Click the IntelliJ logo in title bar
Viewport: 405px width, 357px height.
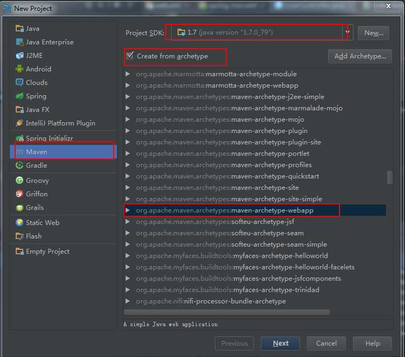tap(6, 8)
